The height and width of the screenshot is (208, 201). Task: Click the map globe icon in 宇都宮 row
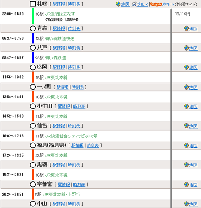click(x=186, y=184)
